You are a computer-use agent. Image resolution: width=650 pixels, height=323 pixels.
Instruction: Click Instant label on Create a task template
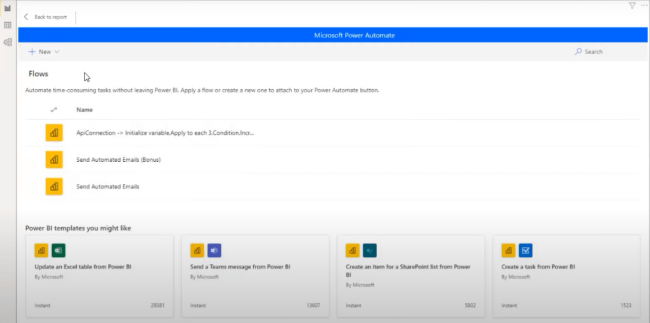(509, 306)
